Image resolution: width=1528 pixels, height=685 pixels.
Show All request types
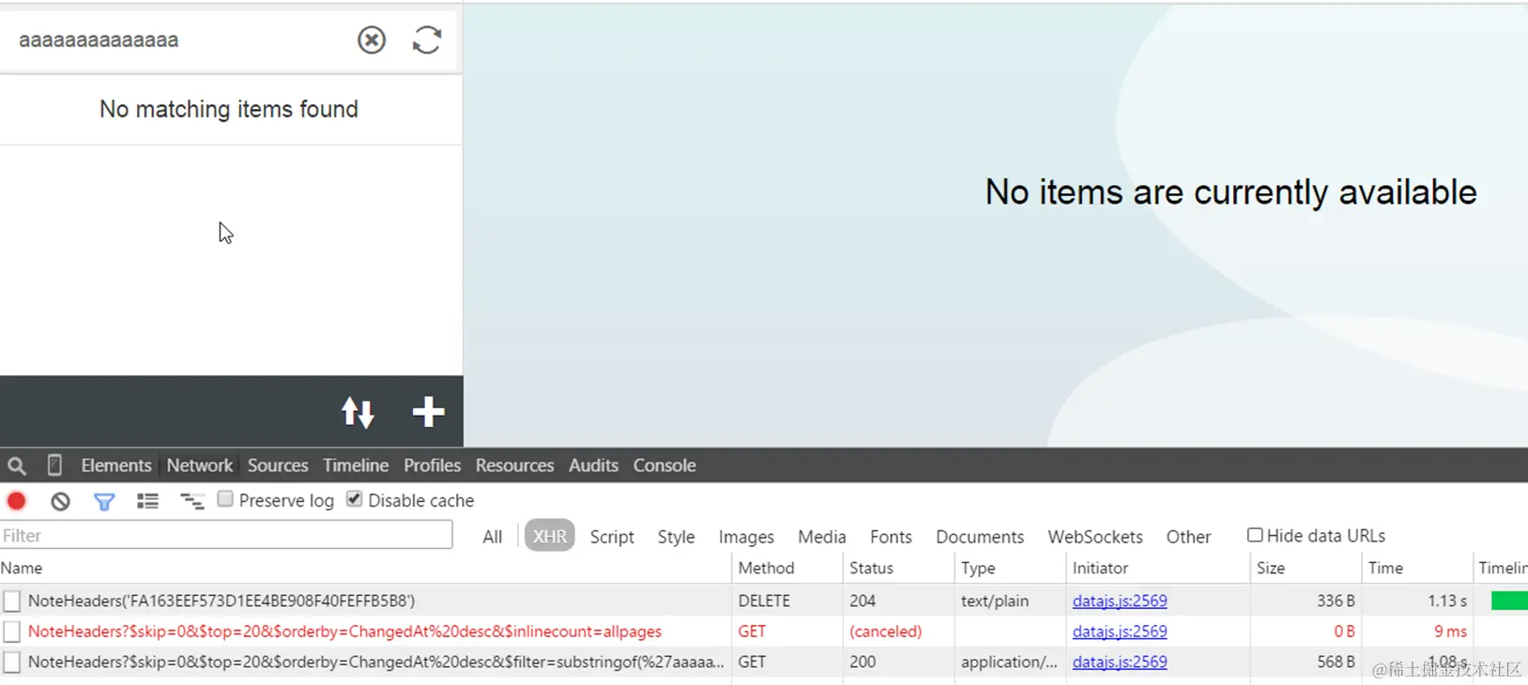(x=493, y=537)
